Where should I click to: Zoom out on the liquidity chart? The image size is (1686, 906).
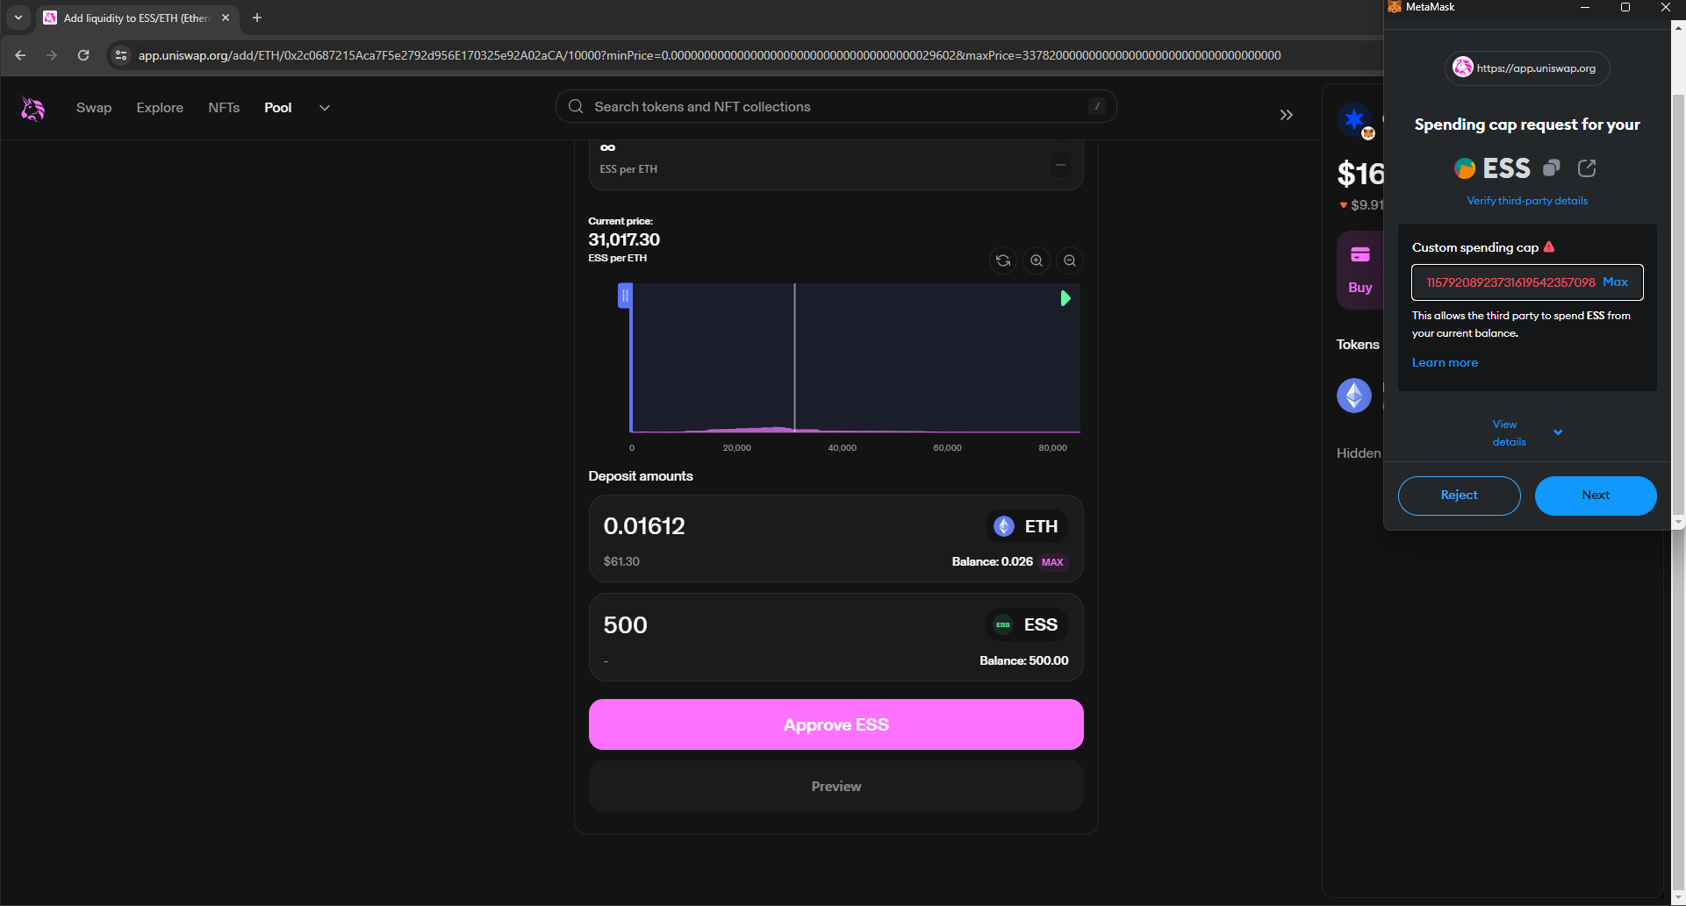tap(1070, 260)
